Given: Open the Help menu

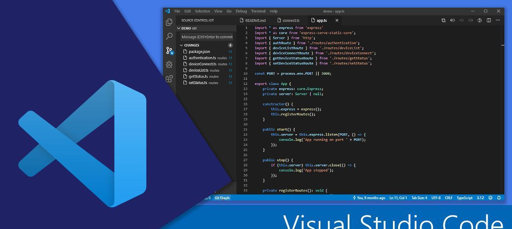Looking at the screenshot, I should coord(273,11).
